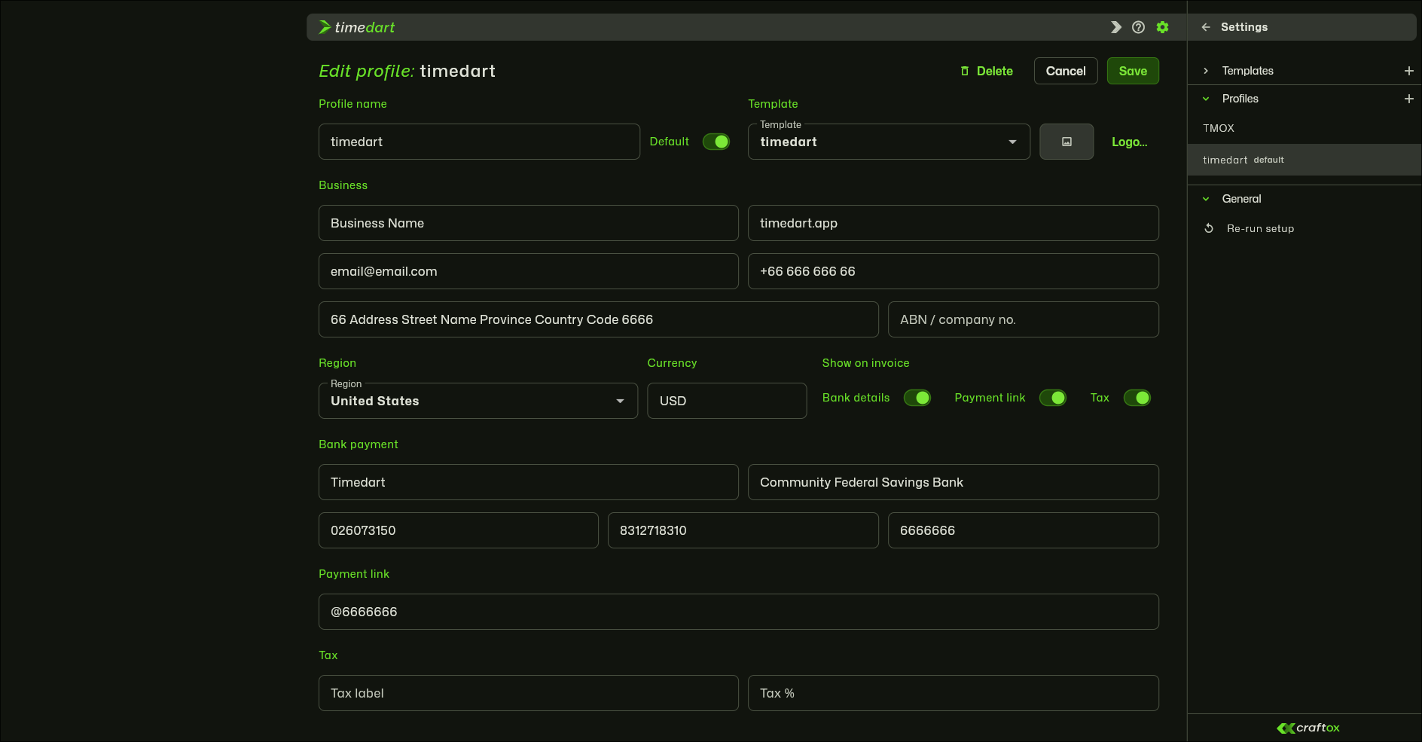The width and height of the screenshot is (1422, 742).
Task: Save the profile changes
Action: pyautogui.click(x=1133, y=71)
